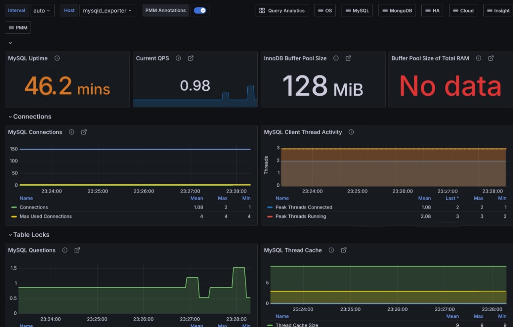Open MySQL Connections external link icon
Image resolution: width=513 pixels, height=327 pixels.
[84, 132]
